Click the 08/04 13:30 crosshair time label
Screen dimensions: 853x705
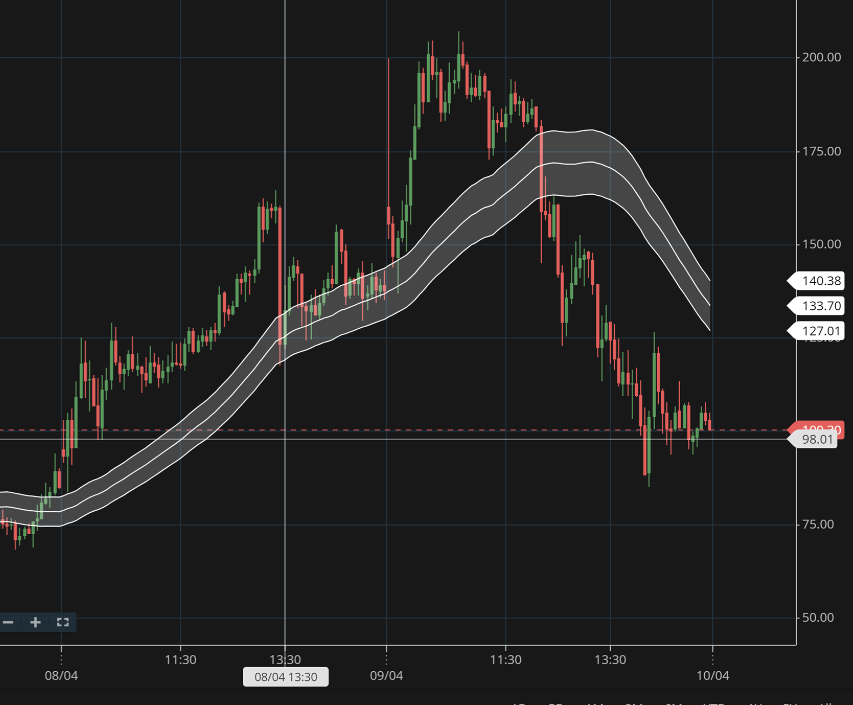point(286,677)
